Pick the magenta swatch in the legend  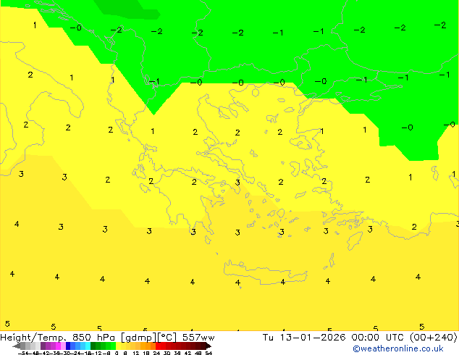pyautogui.click(x=58, y=346)
